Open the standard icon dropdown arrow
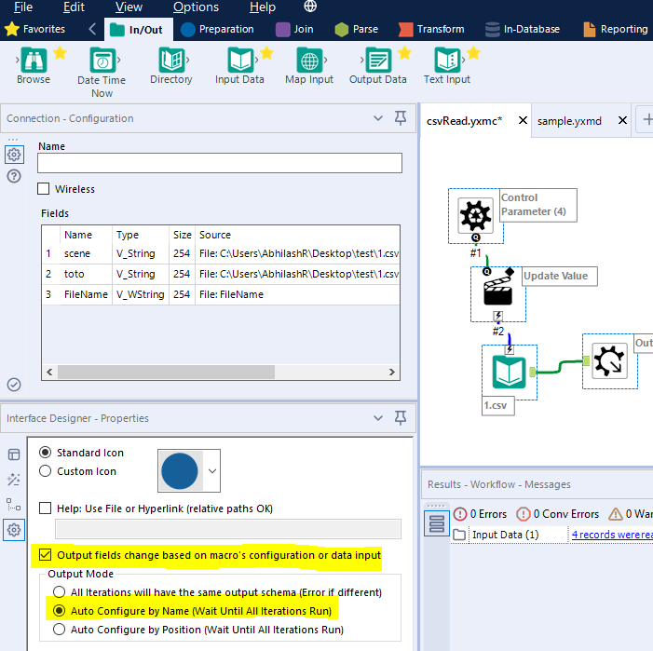 click(x=211, y=472)
